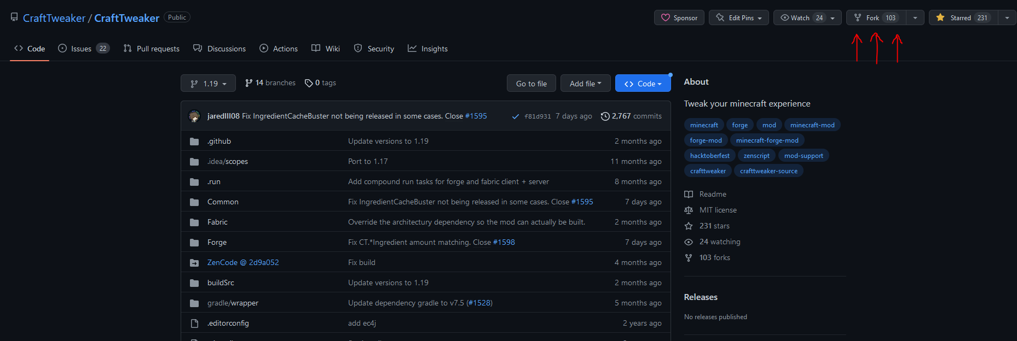This screenshot has height=341, width=1017.
Task: Open the Security tab
Action: coord(374,49)
